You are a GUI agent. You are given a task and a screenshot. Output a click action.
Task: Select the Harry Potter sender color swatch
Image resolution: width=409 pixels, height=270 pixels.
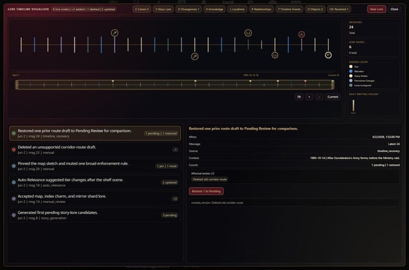coord(351,76)
